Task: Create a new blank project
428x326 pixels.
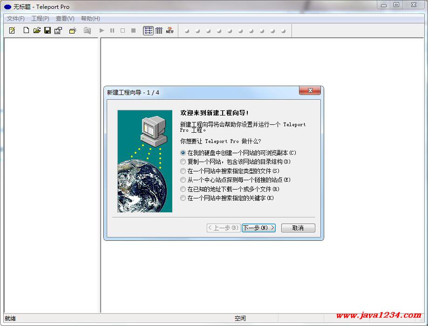Action: [26, 30]
